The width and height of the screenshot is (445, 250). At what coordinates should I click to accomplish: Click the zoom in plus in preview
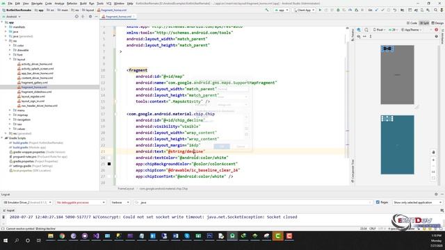tap(433, 160)
